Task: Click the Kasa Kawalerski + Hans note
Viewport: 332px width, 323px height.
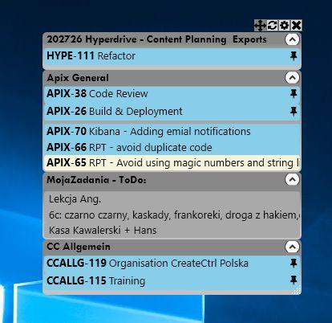Action: tap(172, 231)
